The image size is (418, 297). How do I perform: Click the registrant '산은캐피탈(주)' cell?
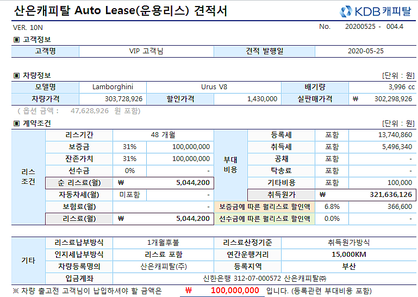pyautogui.click(x=163, y=267)
